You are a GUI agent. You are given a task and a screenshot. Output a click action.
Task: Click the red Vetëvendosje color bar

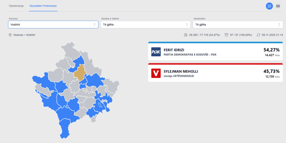pyautogui.click(x=215, y=64)
